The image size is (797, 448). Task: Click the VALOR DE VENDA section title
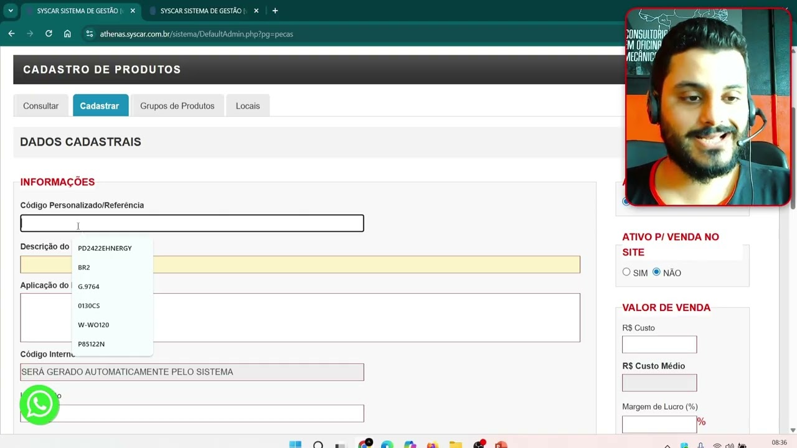pos(666,307)
